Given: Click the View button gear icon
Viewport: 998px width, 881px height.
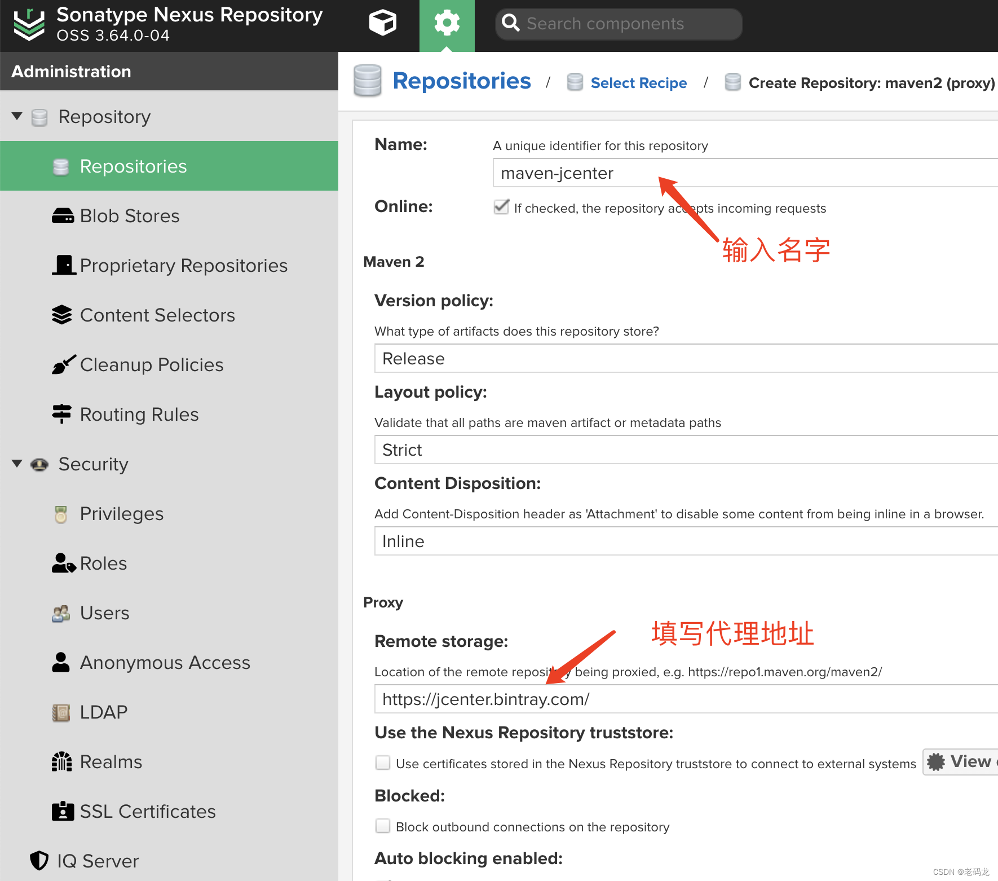Looking at the screenshot, I should tap(936, 762).
